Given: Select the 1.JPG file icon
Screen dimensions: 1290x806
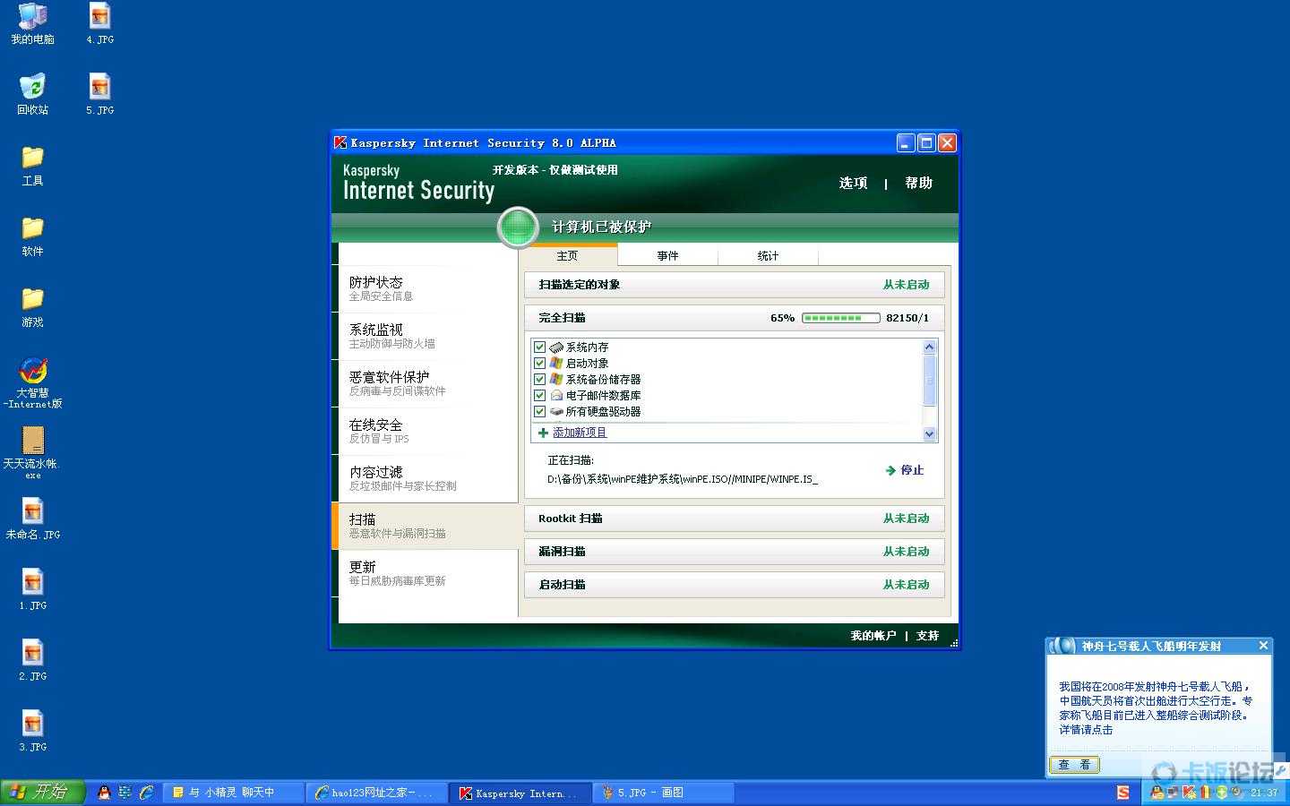Looking at the screenshot, I should click(32, 589).
